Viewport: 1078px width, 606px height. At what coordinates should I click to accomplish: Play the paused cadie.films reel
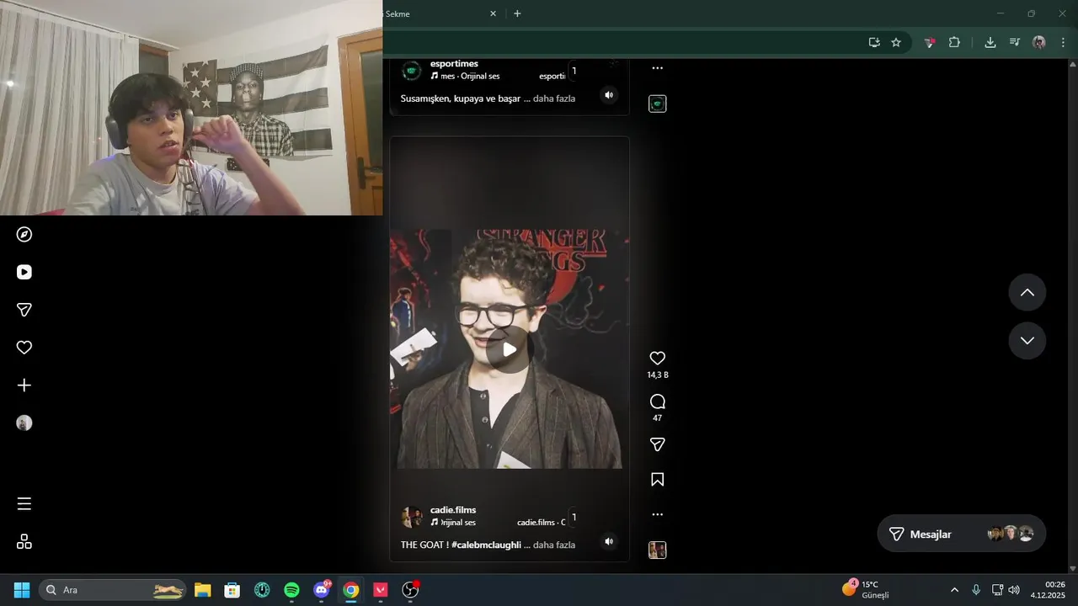(510, 349)
